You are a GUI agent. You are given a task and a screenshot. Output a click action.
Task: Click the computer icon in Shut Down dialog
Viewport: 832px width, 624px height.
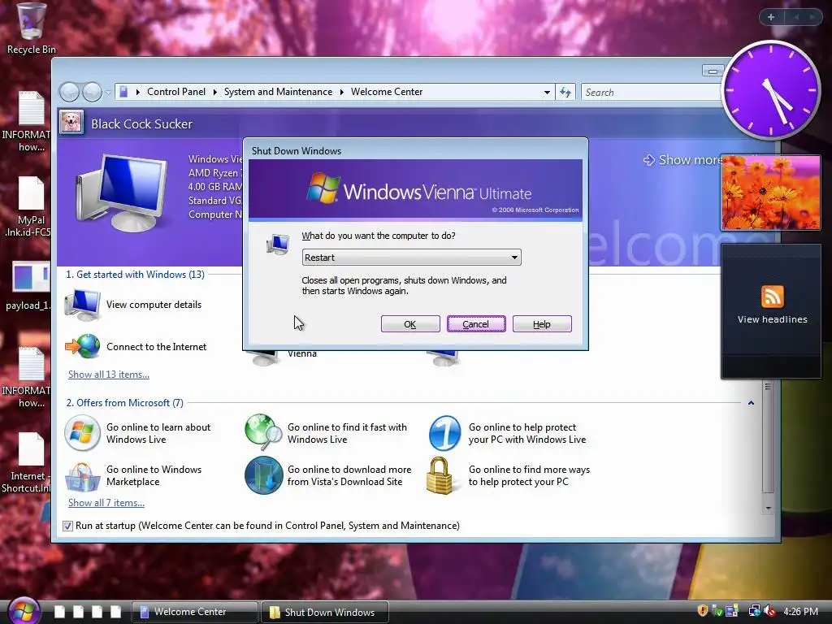click(x=278, y=245)
